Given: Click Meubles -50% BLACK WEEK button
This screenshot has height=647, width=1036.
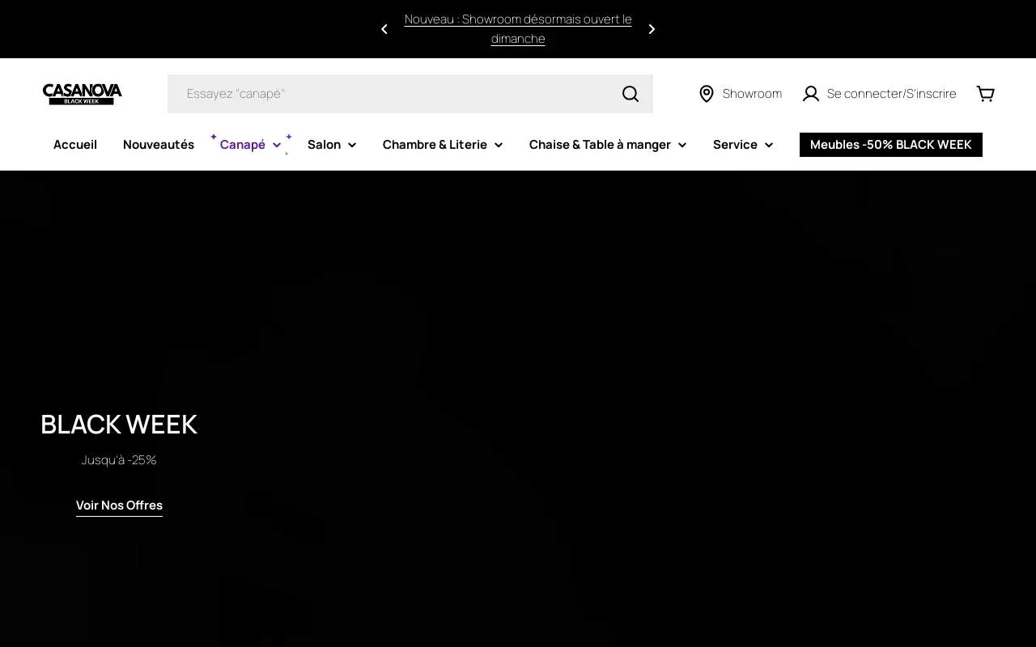Looking at the screenshot, I should pyautogui.click(x=890, y=145).
